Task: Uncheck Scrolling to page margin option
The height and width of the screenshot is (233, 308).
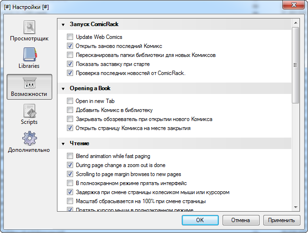Action: point(70,174)
